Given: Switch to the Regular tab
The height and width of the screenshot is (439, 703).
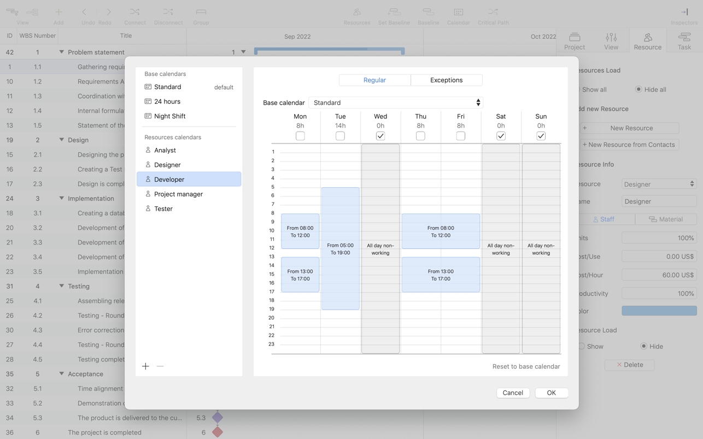Looking at the screenshot, I should 375,80.
